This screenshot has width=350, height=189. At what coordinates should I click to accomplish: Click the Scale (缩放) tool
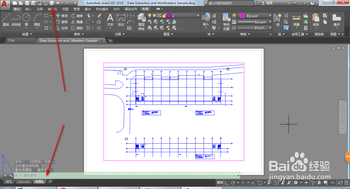tap(77, 28)
